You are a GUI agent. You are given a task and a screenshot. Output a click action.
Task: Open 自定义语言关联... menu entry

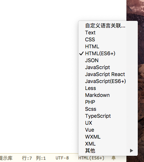tap(108, 26)
